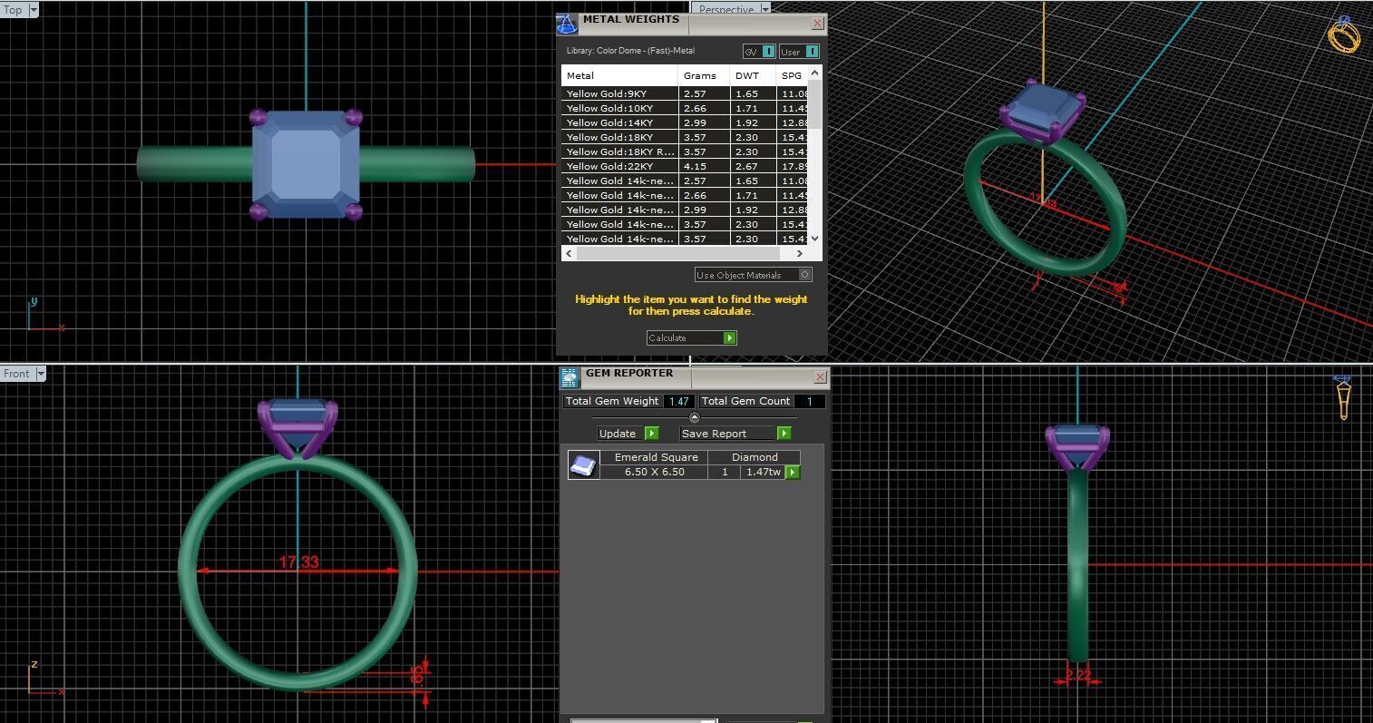This screenshot has height=723, width=1373.
Task: Click the 4.15 grams cell
Action: pos(704,166)
